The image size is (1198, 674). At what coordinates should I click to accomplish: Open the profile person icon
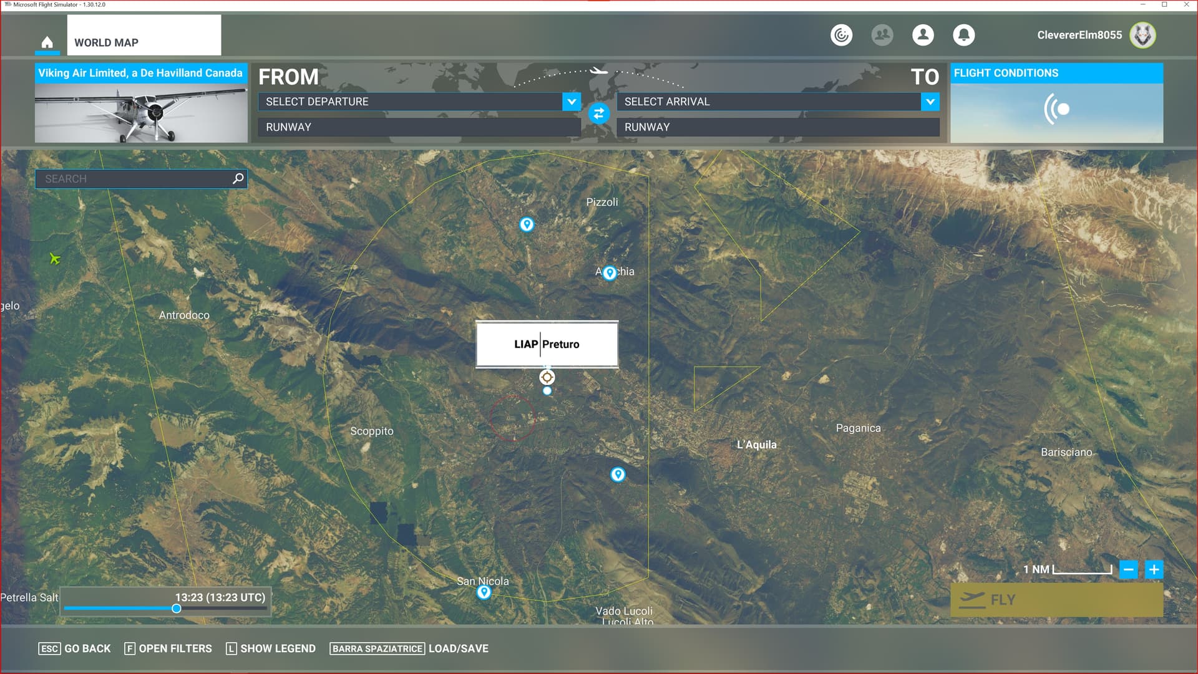click(923, 35)
